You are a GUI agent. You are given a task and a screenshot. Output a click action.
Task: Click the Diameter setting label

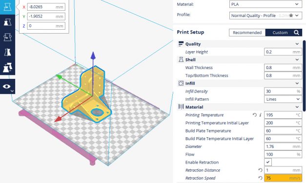click(x=193, y=146)
